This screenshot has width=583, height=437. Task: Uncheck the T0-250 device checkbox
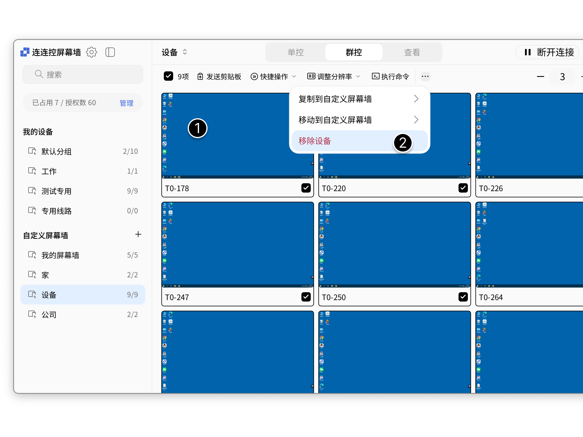point(463,297)
